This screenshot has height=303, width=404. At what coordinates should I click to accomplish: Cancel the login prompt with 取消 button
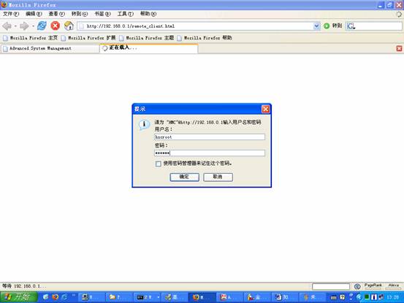tap(218, 177)
